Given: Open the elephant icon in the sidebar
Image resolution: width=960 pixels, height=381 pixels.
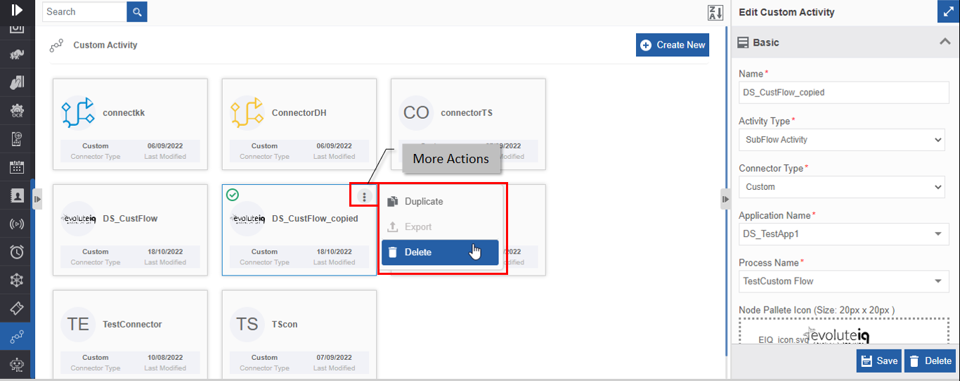Looking at the screenshot, I should pyautogui.click(x=17, y=54).
